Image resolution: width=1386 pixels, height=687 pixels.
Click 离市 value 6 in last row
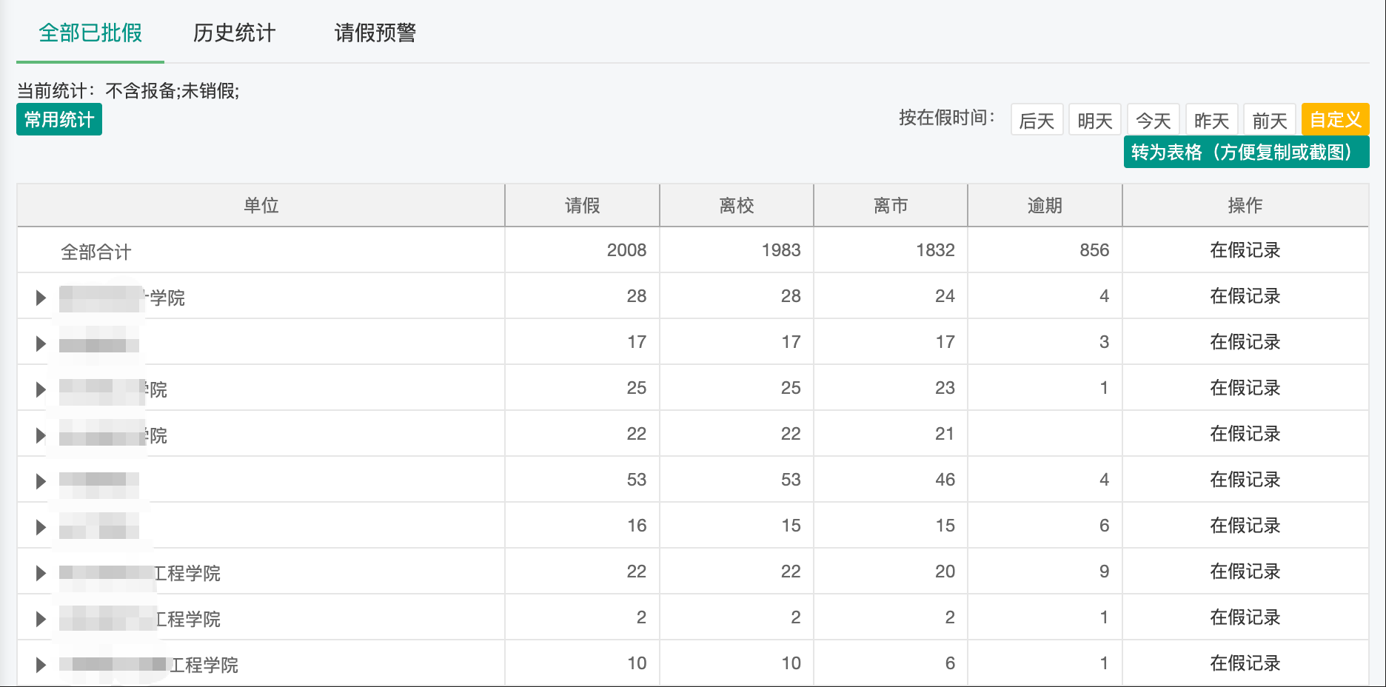[950, 663]
